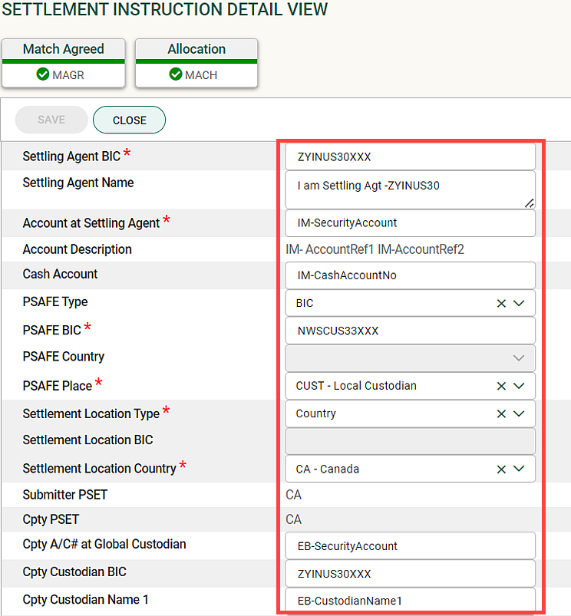
Task: Click the CLOSE button
Action: [x=129, y=120]
